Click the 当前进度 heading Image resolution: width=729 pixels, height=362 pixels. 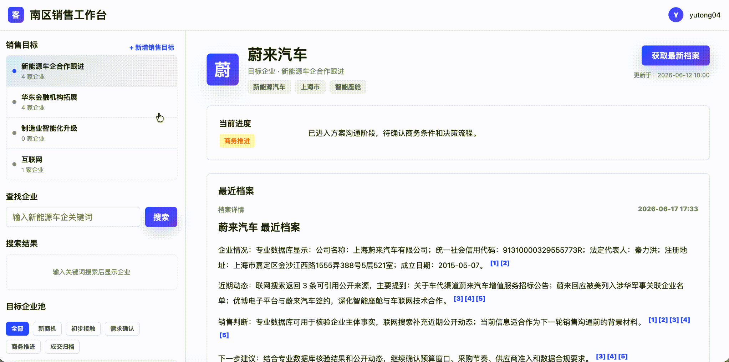235,124
